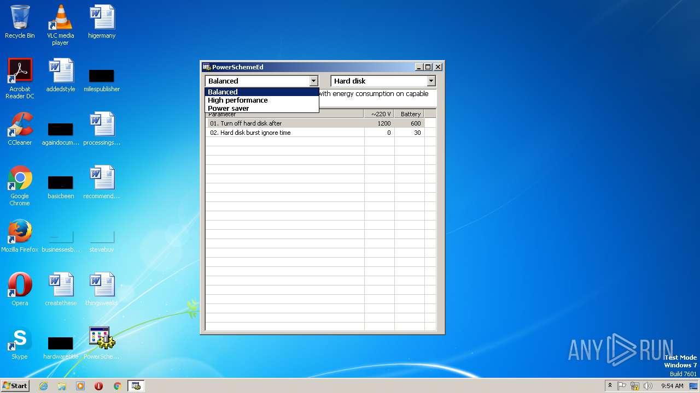Open the volume speaker tray icon

point(648,386)
